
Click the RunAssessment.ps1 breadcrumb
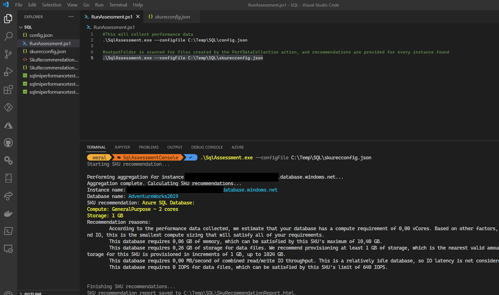click(114, 27)
